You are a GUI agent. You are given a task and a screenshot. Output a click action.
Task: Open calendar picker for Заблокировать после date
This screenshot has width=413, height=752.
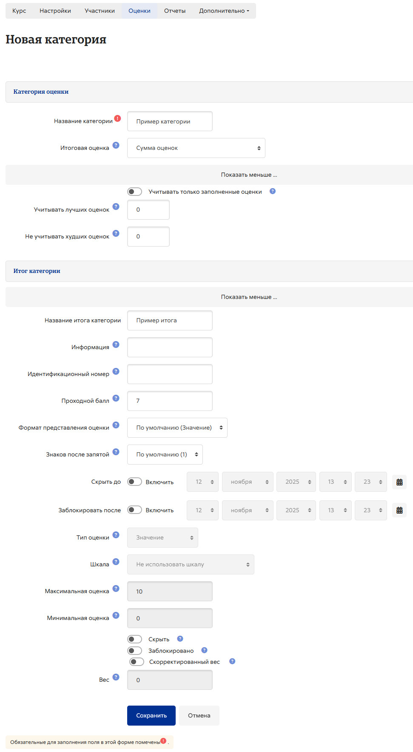coord(399,510)
